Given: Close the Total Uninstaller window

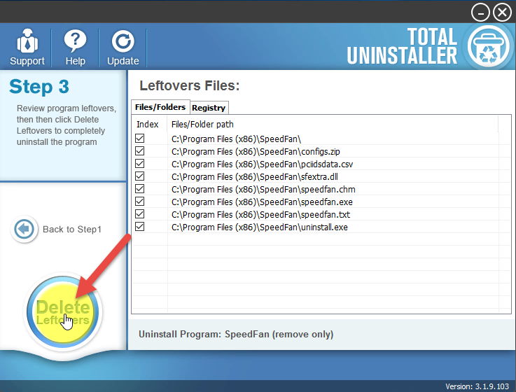Looking at the screenshot, I should (502, 13).
